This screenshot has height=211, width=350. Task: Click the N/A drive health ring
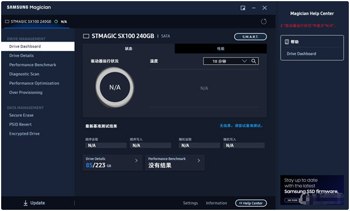[115, 87]
